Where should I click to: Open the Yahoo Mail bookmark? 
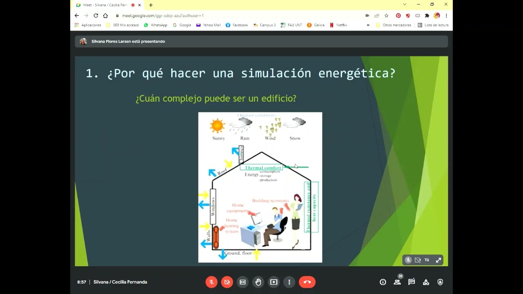[208, 25]
